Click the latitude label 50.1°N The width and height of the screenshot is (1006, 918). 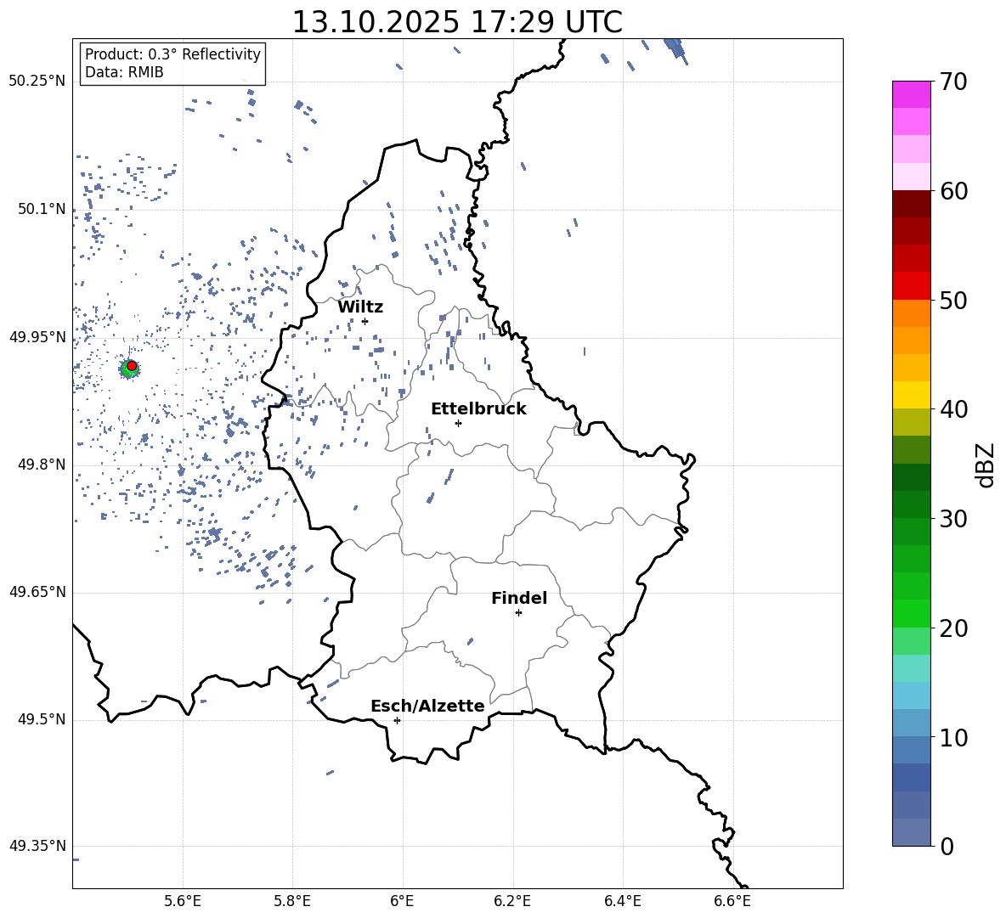pyautogui.click(x=42, y=209)
